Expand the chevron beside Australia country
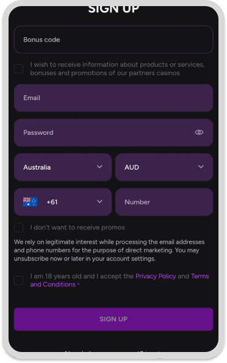 (99, 167)
